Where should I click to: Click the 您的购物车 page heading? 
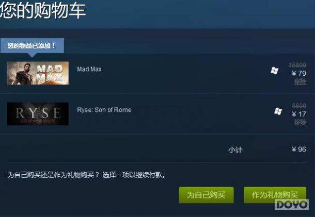tap(43, 10)
